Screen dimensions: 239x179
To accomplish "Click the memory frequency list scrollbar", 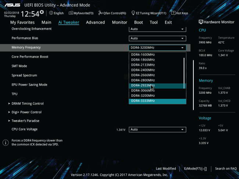I will click(184, 73).
